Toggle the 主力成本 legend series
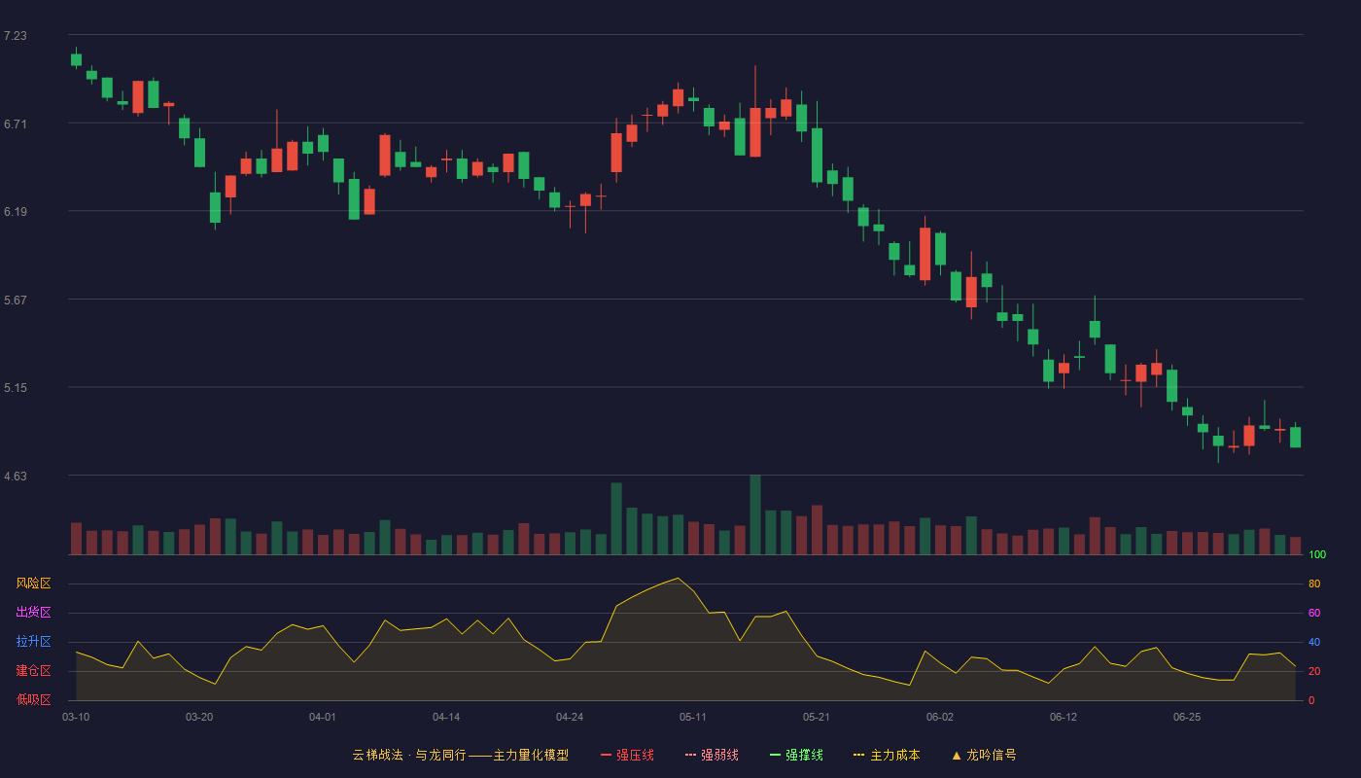Viewport: 1361px width, 778px height. coord(887,755)
